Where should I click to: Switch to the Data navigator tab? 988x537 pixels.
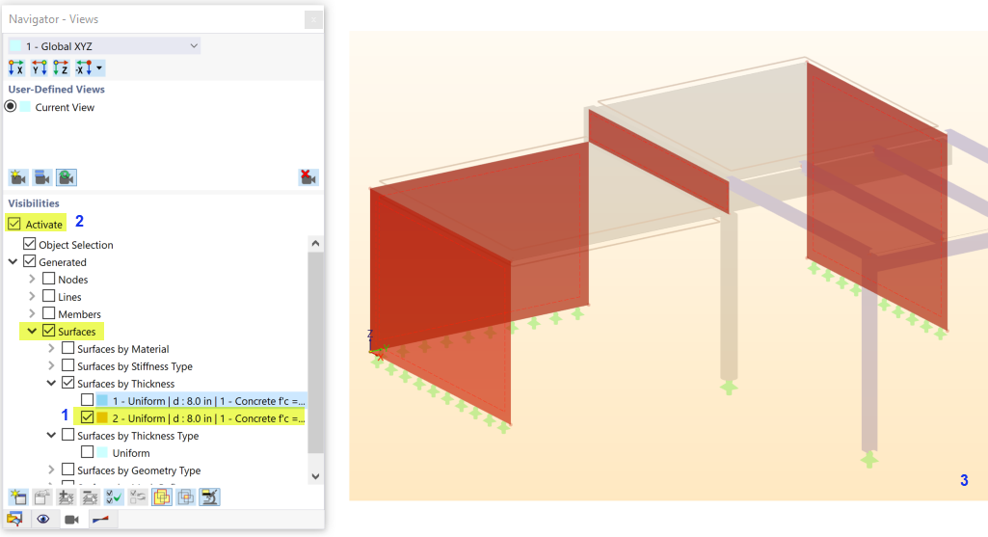coord(14,520)
